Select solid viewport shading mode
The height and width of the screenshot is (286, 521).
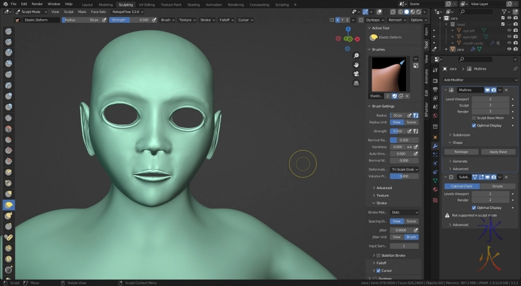407,11
